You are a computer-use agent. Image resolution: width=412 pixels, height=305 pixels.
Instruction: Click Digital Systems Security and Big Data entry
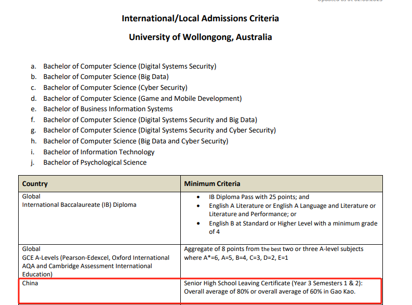tap(150, 120)
